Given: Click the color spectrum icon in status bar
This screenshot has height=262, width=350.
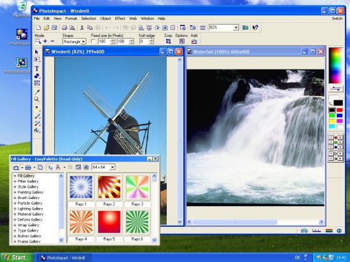Looking at the screenshot, I should pyautogui.click(x=329, y=231).
